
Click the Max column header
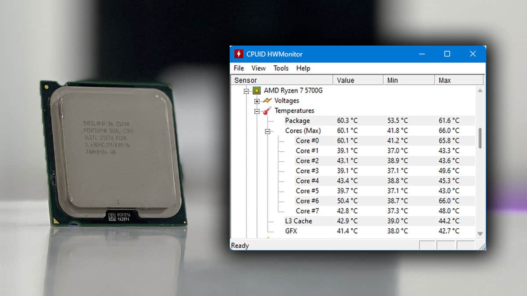pyautogui.click(x=444, y=80)
